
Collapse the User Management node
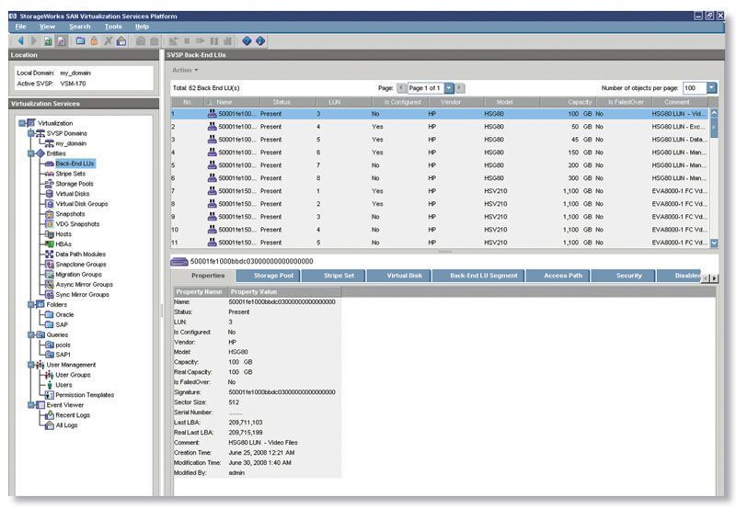click(x=31, y=365)
